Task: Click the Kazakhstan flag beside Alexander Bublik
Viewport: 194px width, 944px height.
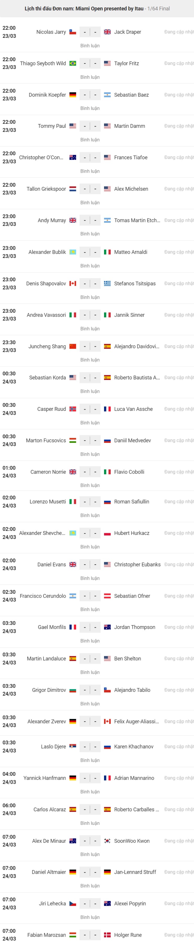Action: [73, 252]
